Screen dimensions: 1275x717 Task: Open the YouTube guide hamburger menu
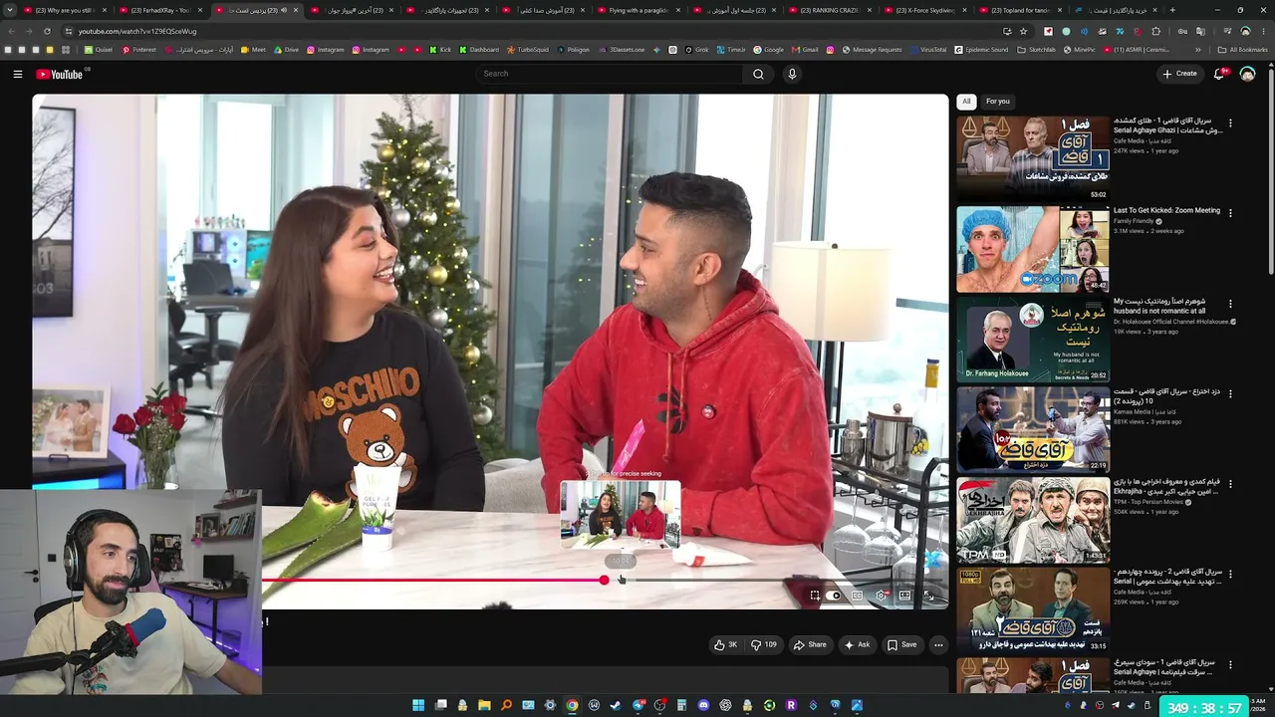click(x=17, y=74)
